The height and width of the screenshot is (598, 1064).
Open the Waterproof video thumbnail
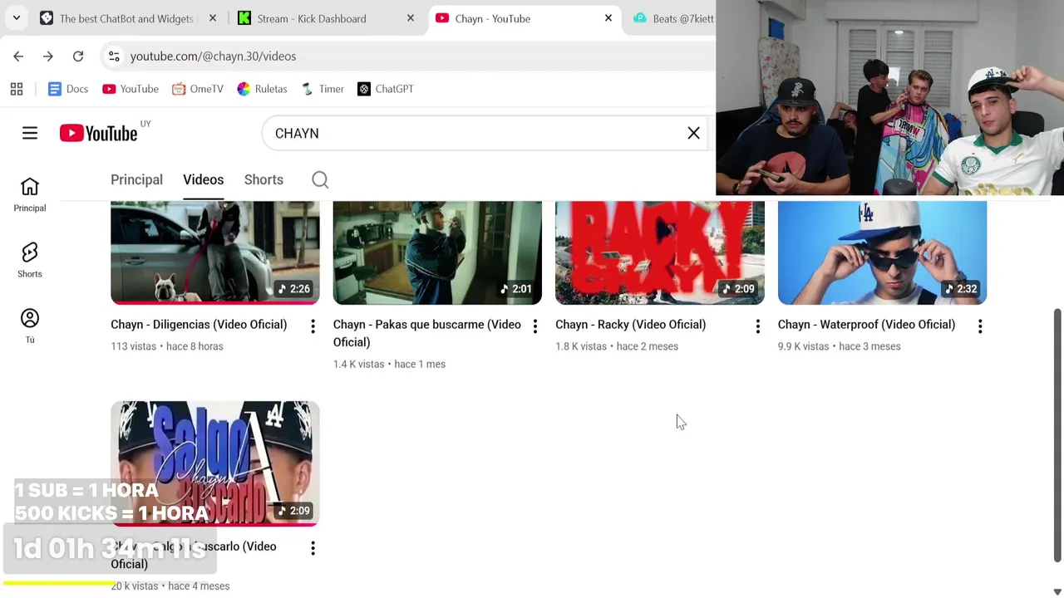[x=882, y=252]
